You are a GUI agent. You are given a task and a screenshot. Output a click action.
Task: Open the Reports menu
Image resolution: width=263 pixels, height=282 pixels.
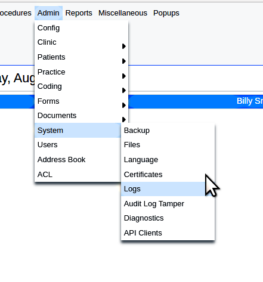pos(79,13)
